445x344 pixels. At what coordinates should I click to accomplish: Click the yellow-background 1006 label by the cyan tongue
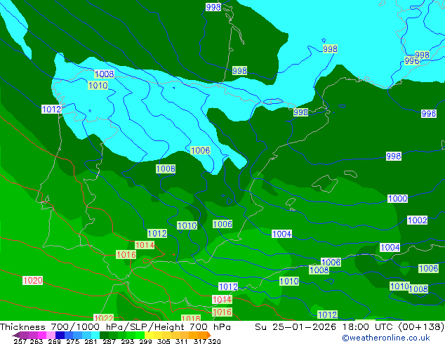click(200, 150)
